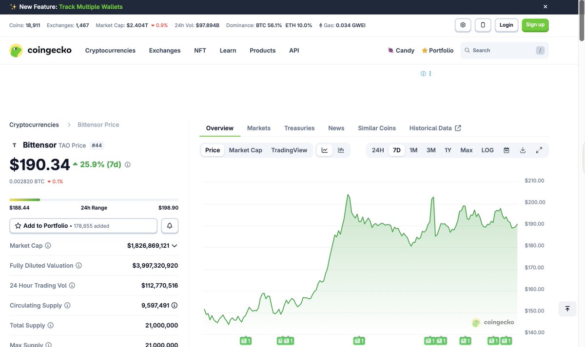Click the mobile app phone icon
The width and height of the screenshot is (585, 347).
[483, 25]
